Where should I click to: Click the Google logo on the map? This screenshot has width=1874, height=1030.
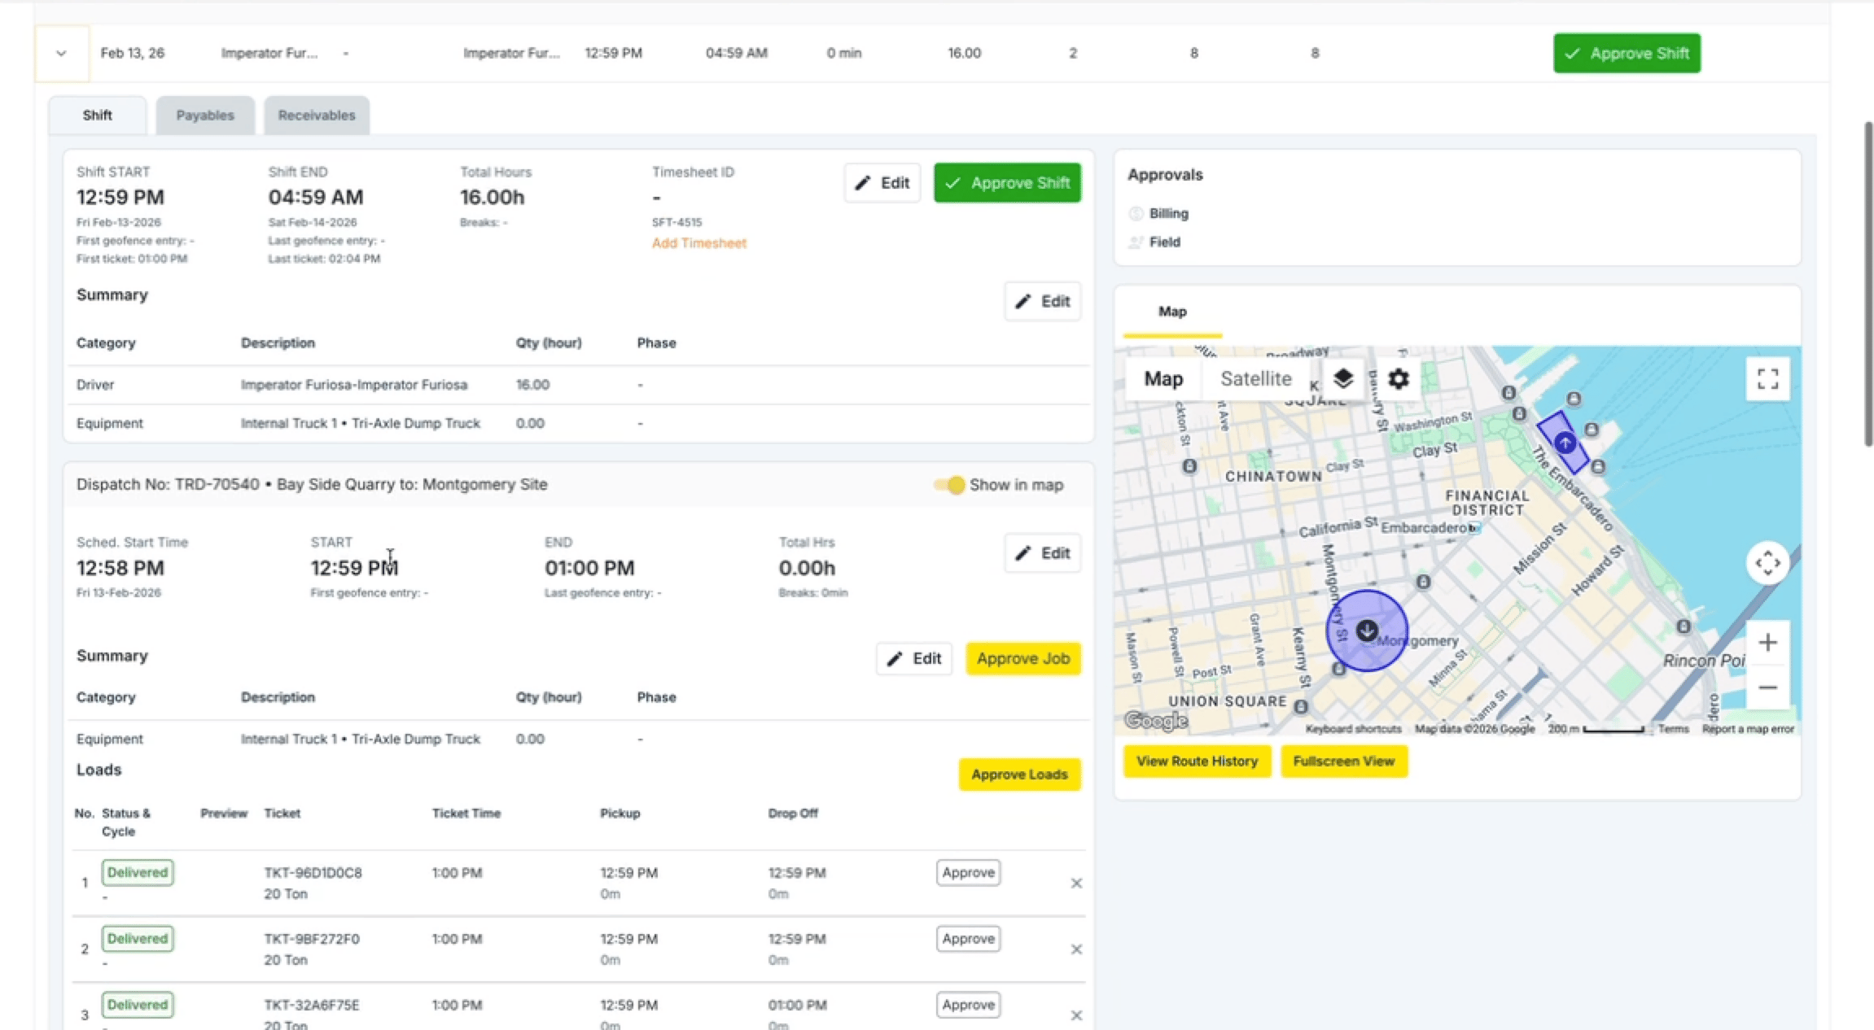pos(1156,721)
